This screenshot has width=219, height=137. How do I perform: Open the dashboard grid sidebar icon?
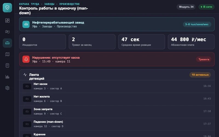pos(7,21)
